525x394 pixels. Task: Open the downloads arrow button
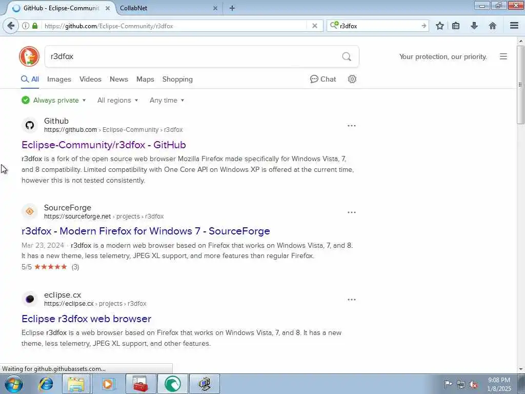(x=474, y=26)
